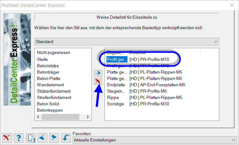
Task: Click the red cancel icon at bottom left
Action: [x=7, y=138]
